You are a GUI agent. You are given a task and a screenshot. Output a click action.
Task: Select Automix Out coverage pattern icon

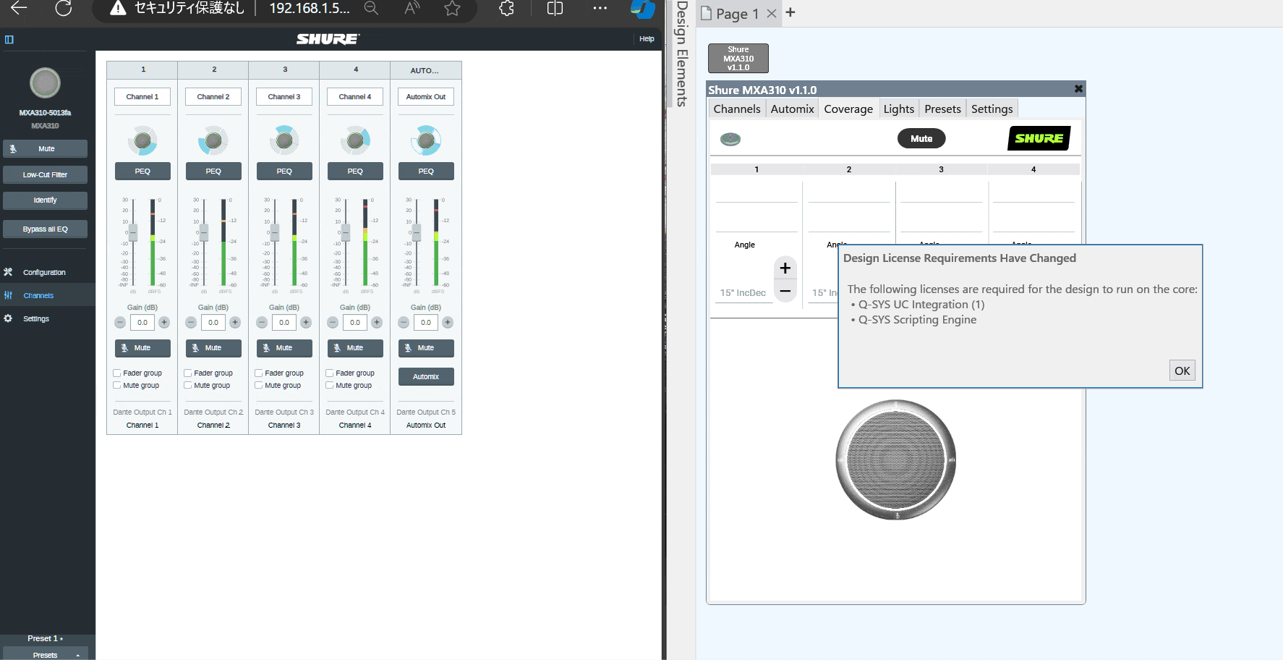pyautogui.click(x=426, y=140)
